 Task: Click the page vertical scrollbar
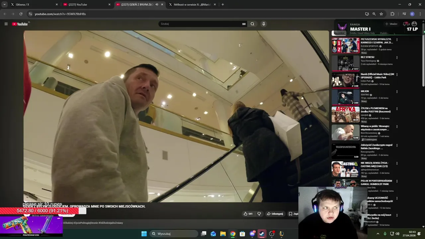coord(423,55)
